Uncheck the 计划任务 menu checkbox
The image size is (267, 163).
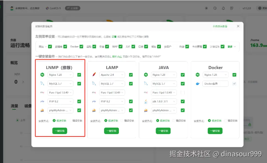point(223,46)
